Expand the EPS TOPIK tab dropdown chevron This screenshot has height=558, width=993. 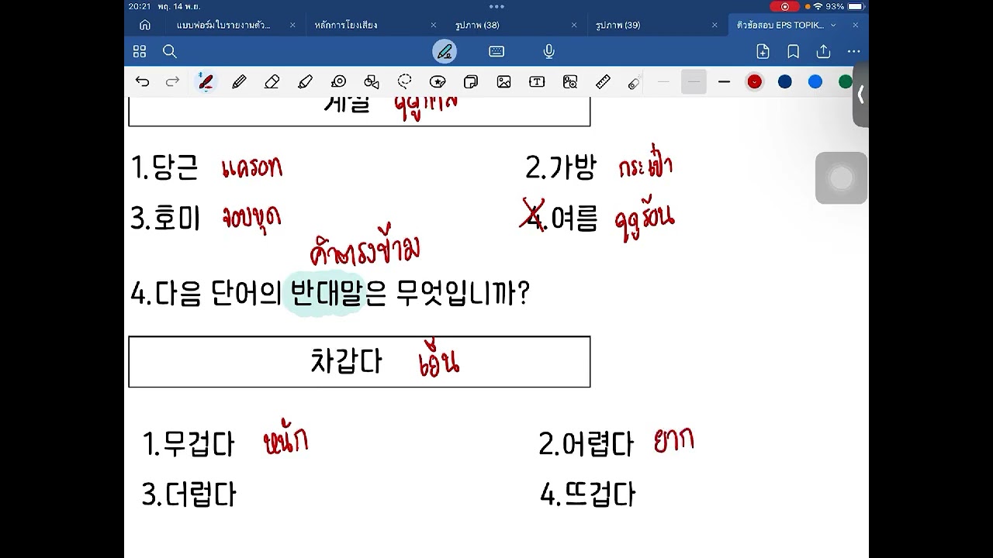tap(833, 25)
